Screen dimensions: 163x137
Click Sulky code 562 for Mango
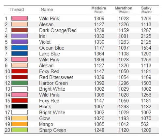click(x=145, y=124)
